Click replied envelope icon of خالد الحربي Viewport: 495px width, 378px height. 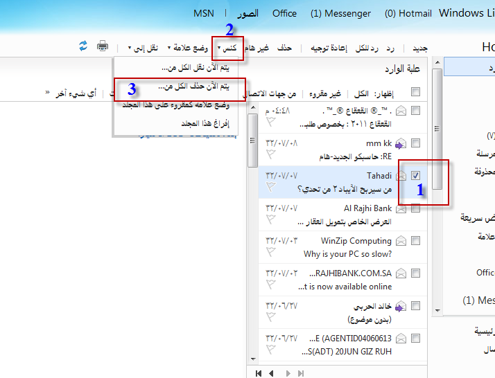[401, 306]
